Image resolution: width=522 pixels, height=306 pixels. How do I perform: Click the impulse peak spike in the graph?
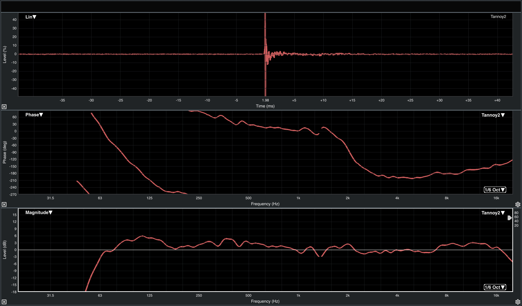click(x=265, y=34)
